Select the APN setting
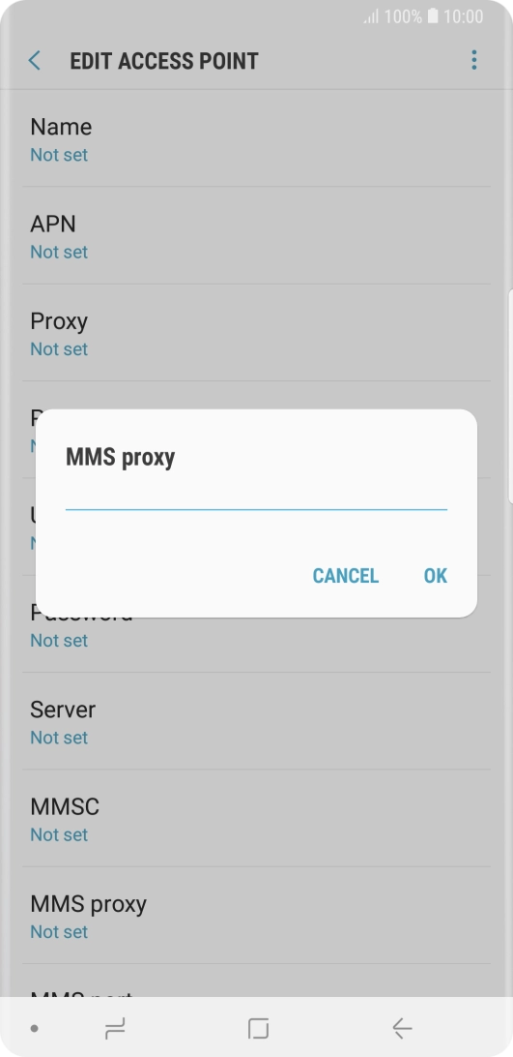This screenshot has width=513, height=1057. (x=257, y=236)
